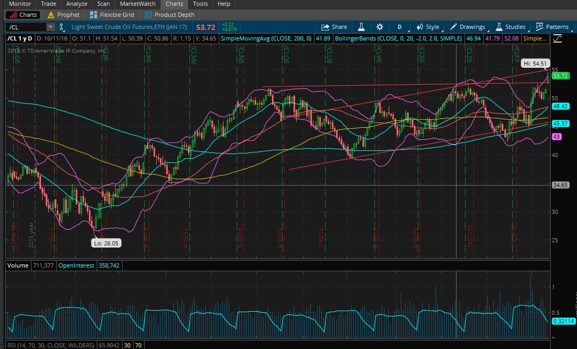Click the RSI 70 overbought value

pos(138,345)
